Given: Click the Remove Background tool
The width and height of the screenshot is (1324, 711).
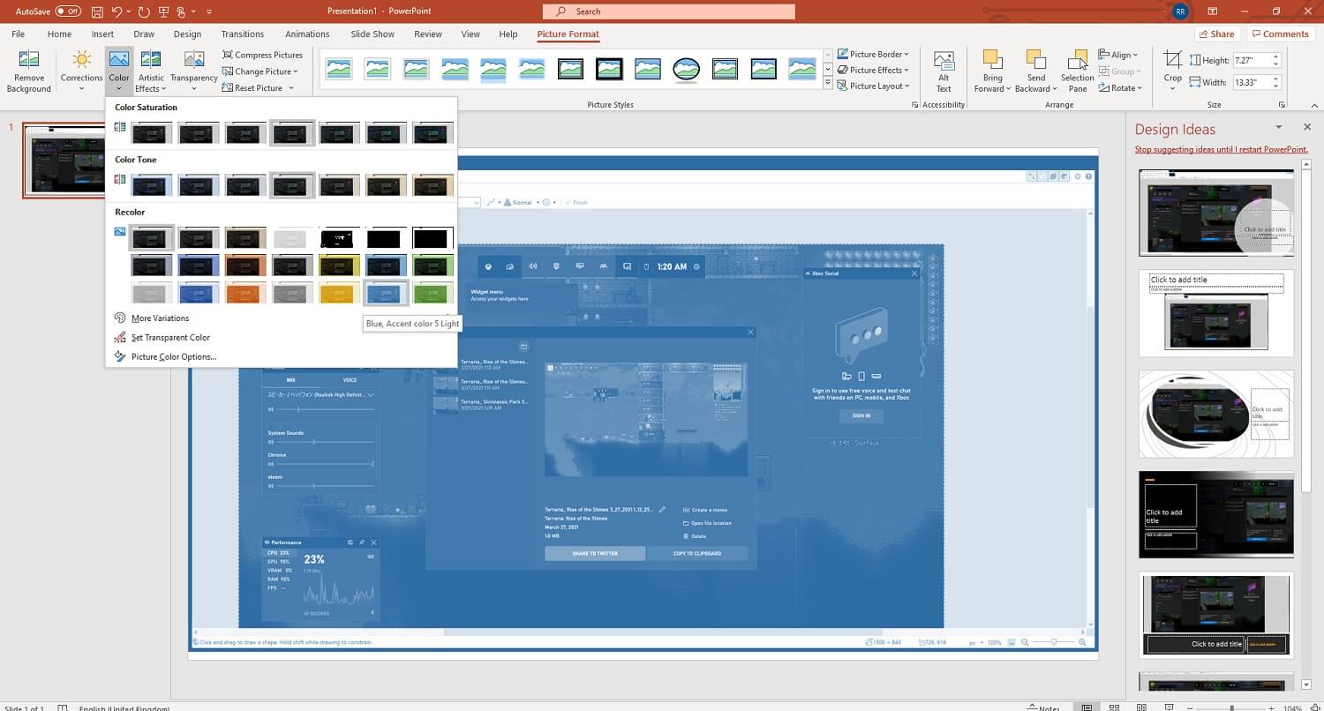Looking at the screenshot, I should 28,71.
